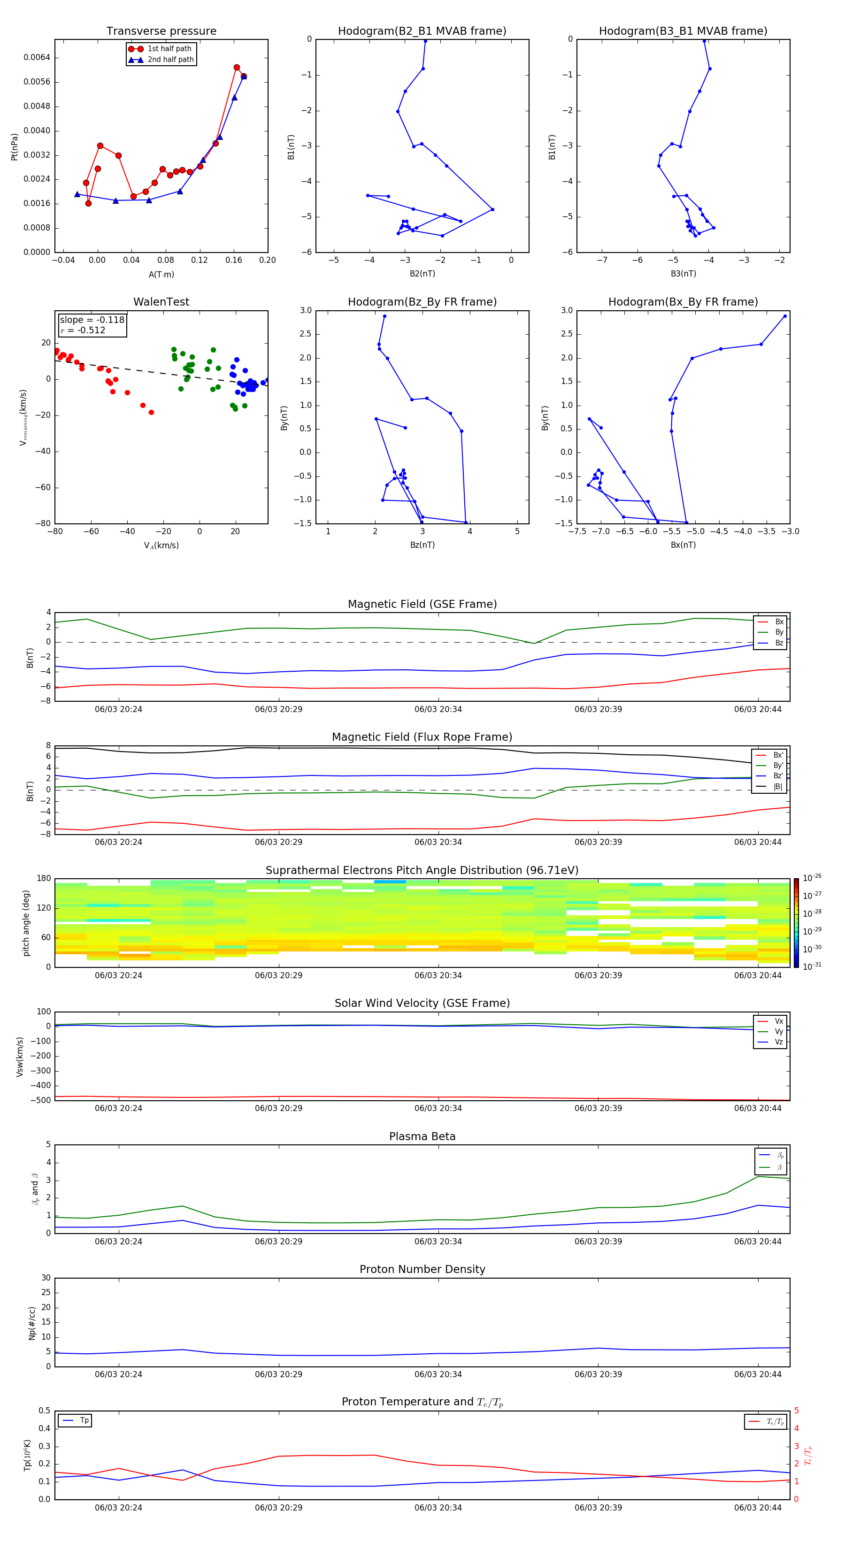Click the 'r = -0.512' annotation
The height and width of the screenshot is (1549, 845).
83,330
